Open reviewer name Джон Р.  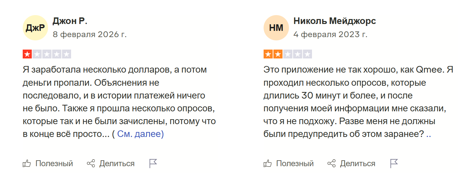coord(70,21)
